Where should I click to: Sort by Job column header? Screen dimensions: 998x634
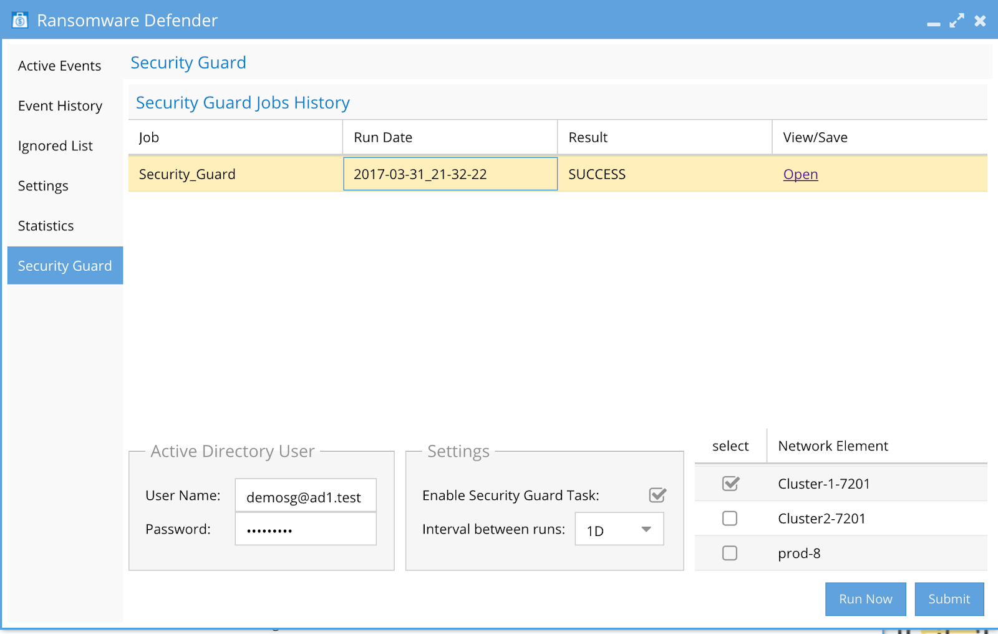(x=235, y=137)
